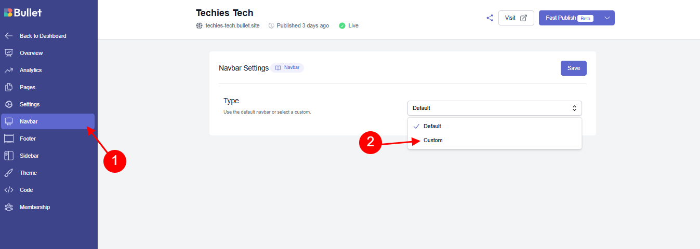This screenshot has width=700, height=249.
Task: Click the Analytics trend-line icon
Action: [8, 70]
